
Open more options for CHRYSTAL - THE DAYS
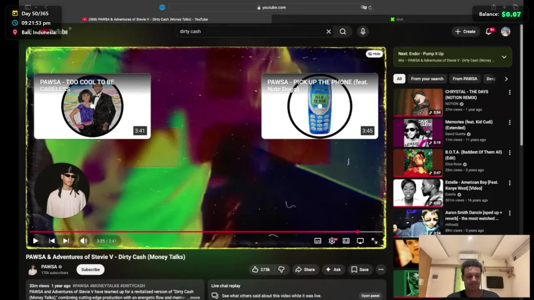tap(509, 92)
